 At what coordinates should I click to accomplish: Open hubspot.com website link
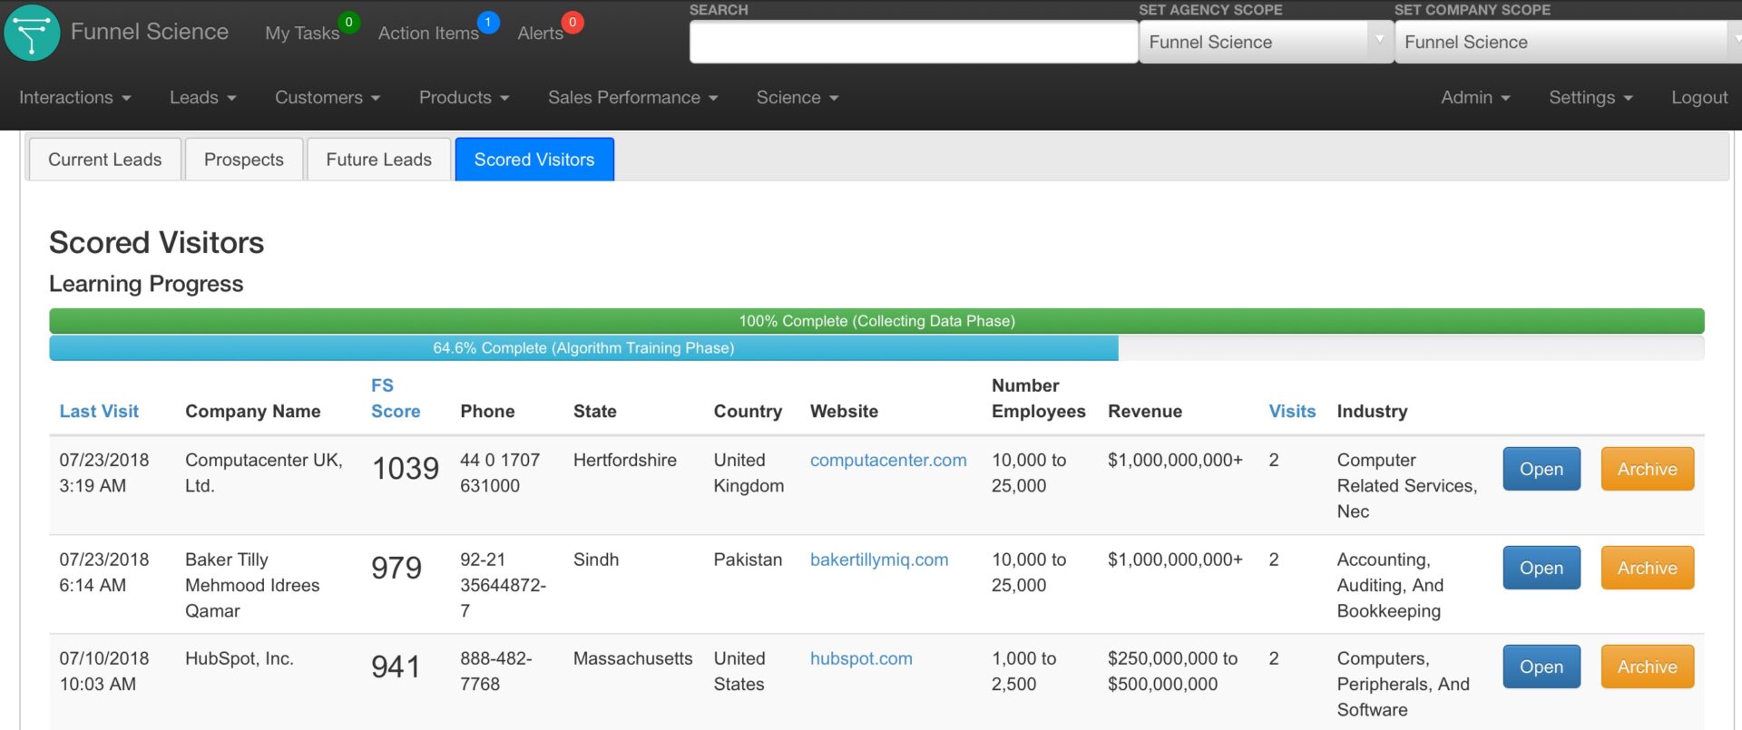pos(861,659)
